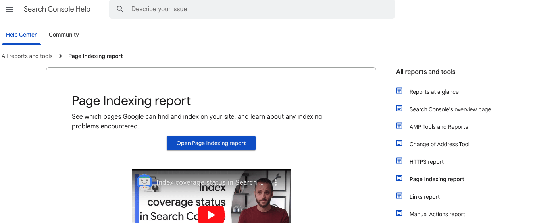This screenshot has height=223, width=535.
Task: Open the Links report article
Action: [425, 197]
